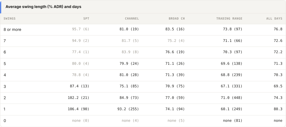Image resolution: width=286 pixels, height=127 pixels.
Task: Click the CHANNEL column header
Action: tap(132, 19)
